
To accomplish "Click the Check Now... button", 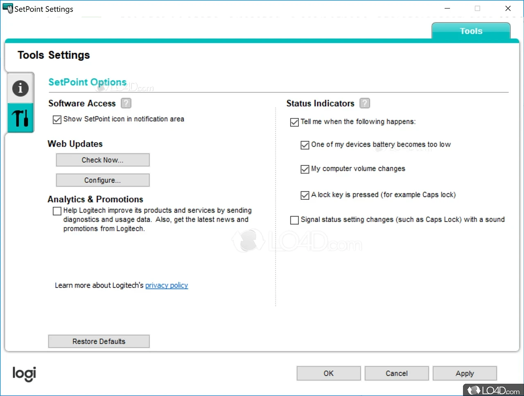I will (103, 160).
